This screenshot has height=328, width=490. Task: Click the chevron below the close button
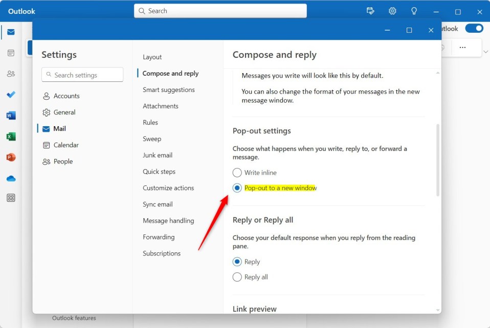pos(485,51)
